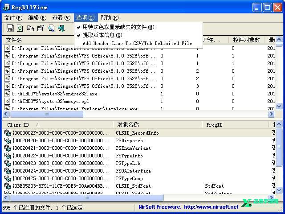Select the CLSID_RecordInfo object name
Screen dimensions: 285x214
(137, 133)
